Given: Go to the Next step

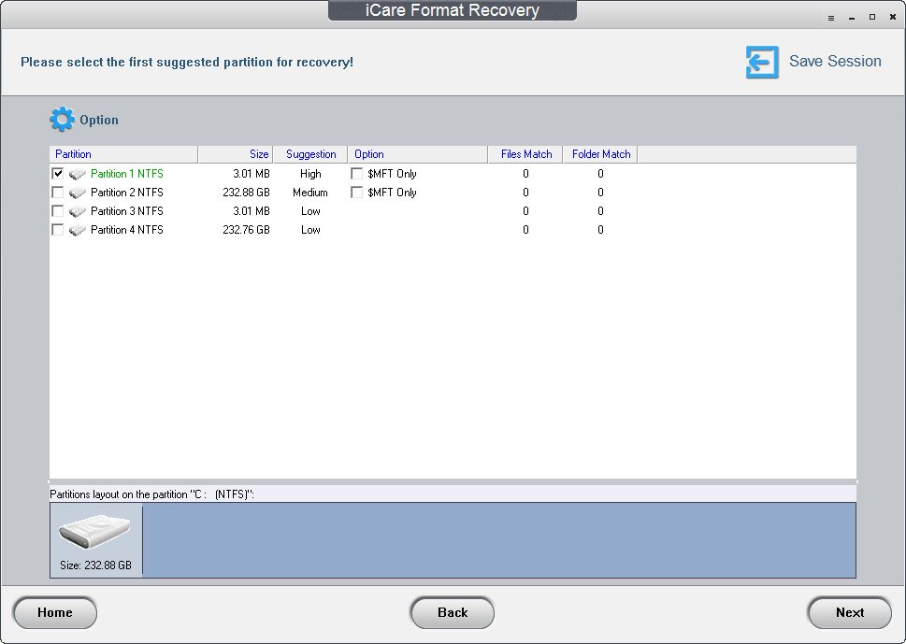Looking at the screenshot, I should [x=849, y=612].
